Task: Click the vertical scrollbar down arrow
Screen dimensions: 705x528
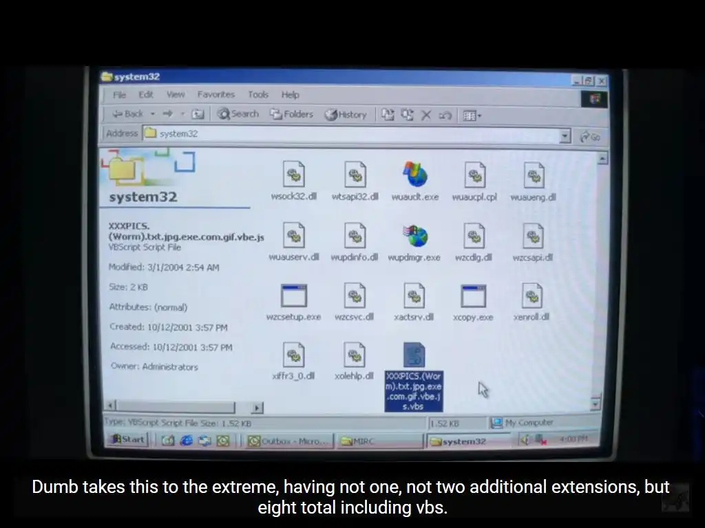Action: (596, 404)
